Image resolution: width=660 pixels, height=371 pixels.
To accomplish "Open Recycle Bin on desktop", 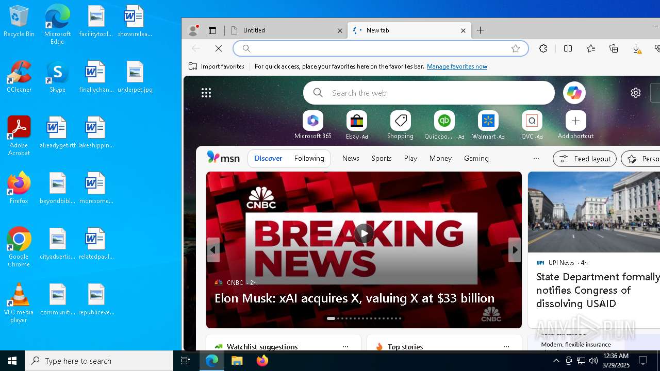I will 19,22.
